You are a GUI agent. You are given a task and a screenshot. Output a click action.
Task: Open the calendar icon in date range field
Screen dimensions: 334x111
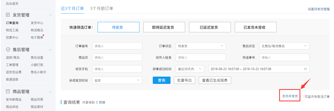(305, 69)
